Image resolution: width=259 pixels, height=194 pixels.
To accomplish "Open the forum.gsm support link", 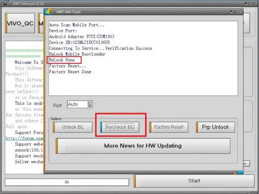I will point(24,138).
